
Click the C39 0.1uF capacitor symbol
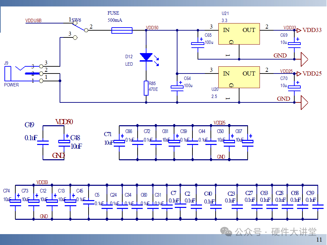318,207
